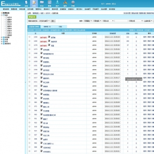154x154 pixels.
Task: Open the 插件 (Plugin) tools icon
Action: point(65,4)
